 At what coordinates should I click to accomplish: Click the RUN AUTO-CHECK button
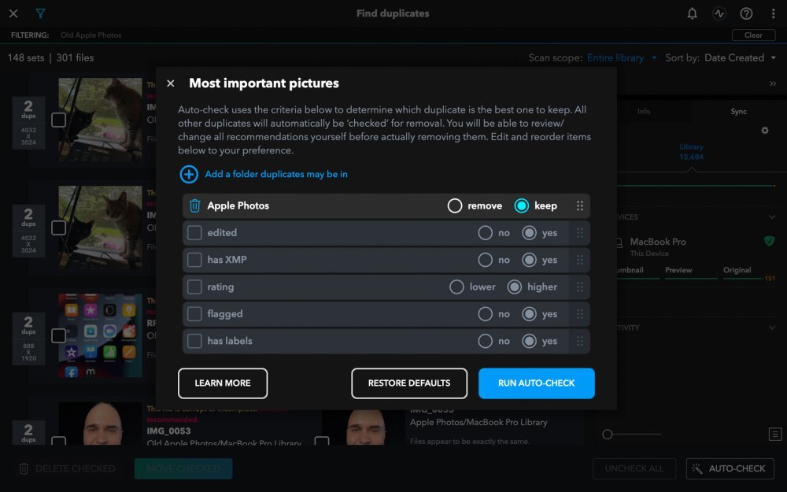click(536, 383)
